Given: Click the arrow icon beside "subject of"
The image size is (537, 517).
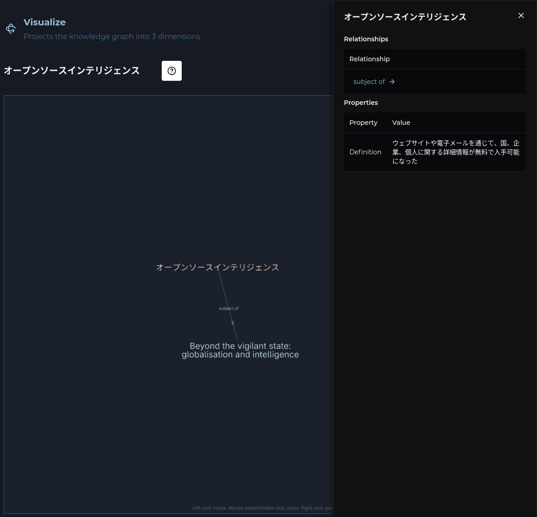Looking at the screenshot, I should point(392,82).
